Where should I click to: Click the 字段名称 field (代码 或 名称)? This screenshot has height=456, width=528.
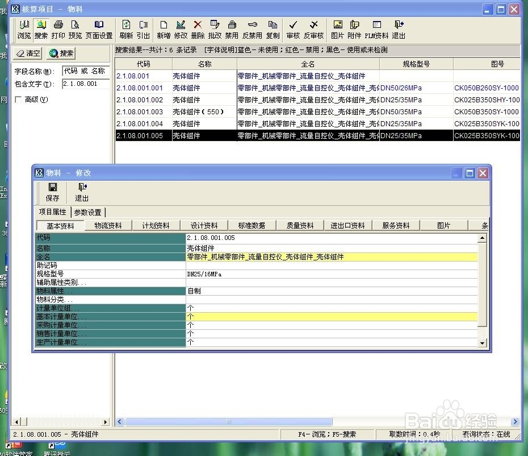coord(86,71)
